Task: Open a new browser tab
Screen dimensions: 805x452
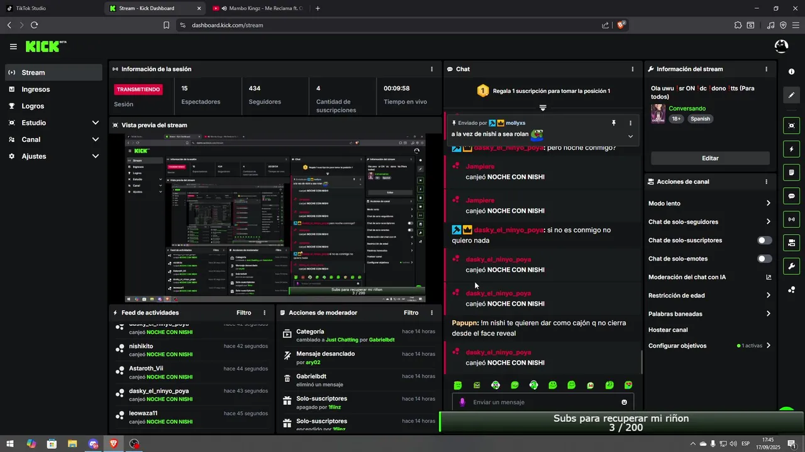Action: pyautogui.click(x=318, y=8)
